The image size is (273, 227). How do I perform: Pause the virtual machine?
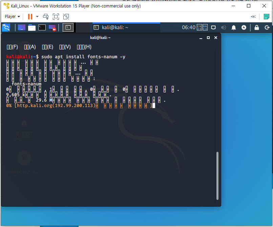(30, 17)
